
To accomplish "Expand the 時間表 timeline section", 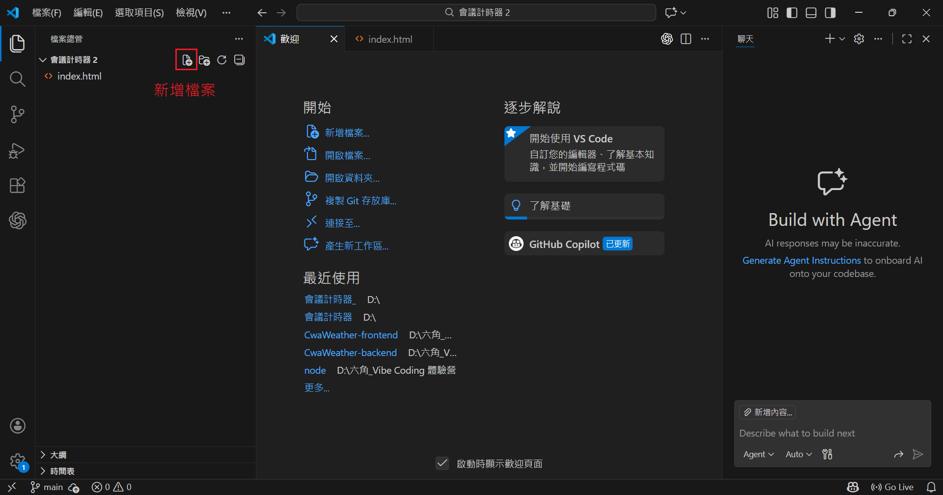I will pyautogui.click(x=62, y=471).
